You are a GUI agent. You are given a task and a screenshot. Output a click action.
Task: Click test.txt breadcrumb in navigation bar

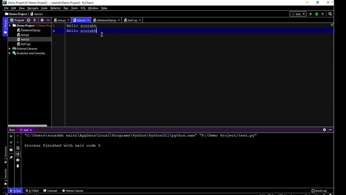[x=36, y=14]
